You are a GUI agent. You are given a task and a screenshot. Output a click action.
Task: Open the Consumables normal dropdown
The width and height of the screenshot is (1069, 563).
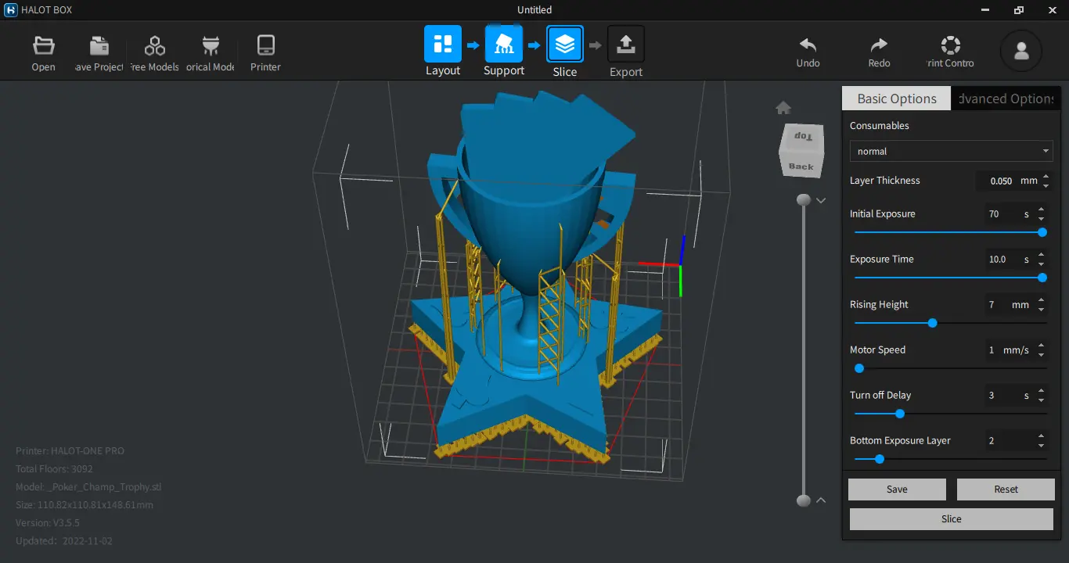(x=951, y=151)
